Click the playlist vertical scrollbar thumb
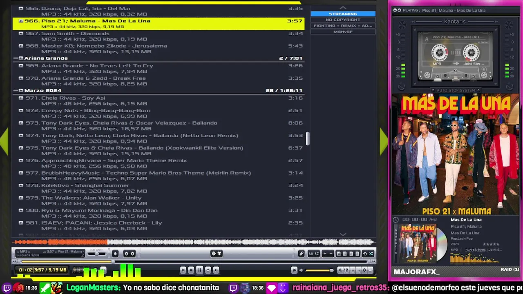 [x=307, y=138]
